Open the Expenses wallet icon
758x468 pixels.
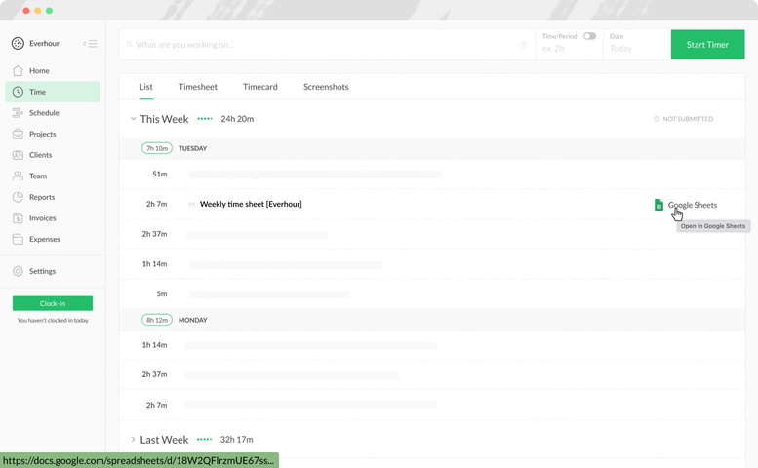tap(18, 239)
